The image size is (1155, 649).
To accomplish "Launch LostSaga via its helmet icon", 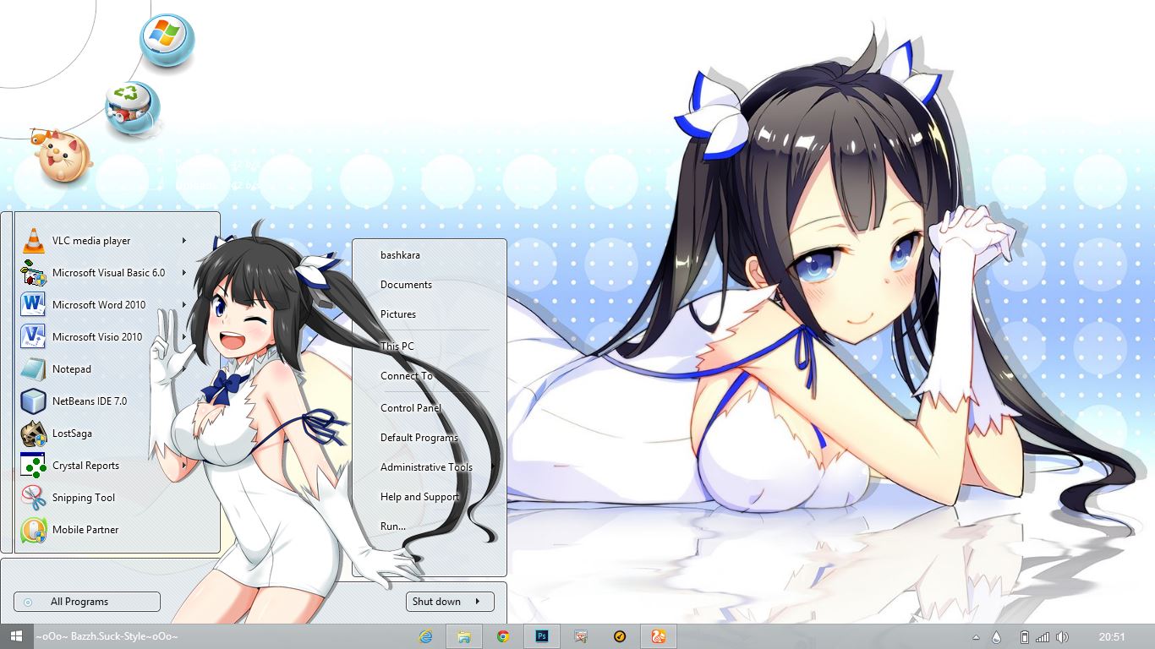I will pos(33,434).
